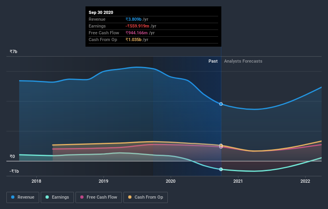Click the ₹944.166m free cash flow value

[137, 33]
